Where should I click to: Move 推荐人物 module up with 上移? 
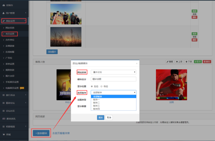pos(179,62)
